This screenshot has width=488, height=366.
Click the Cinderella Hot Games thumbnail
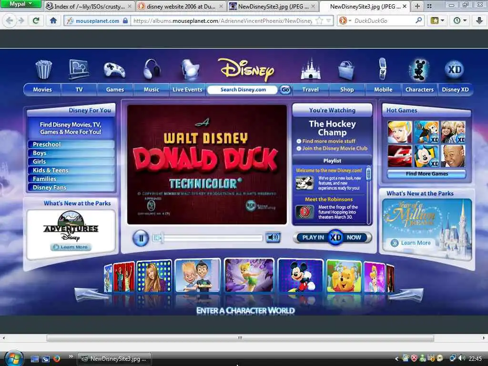point(400,132)
